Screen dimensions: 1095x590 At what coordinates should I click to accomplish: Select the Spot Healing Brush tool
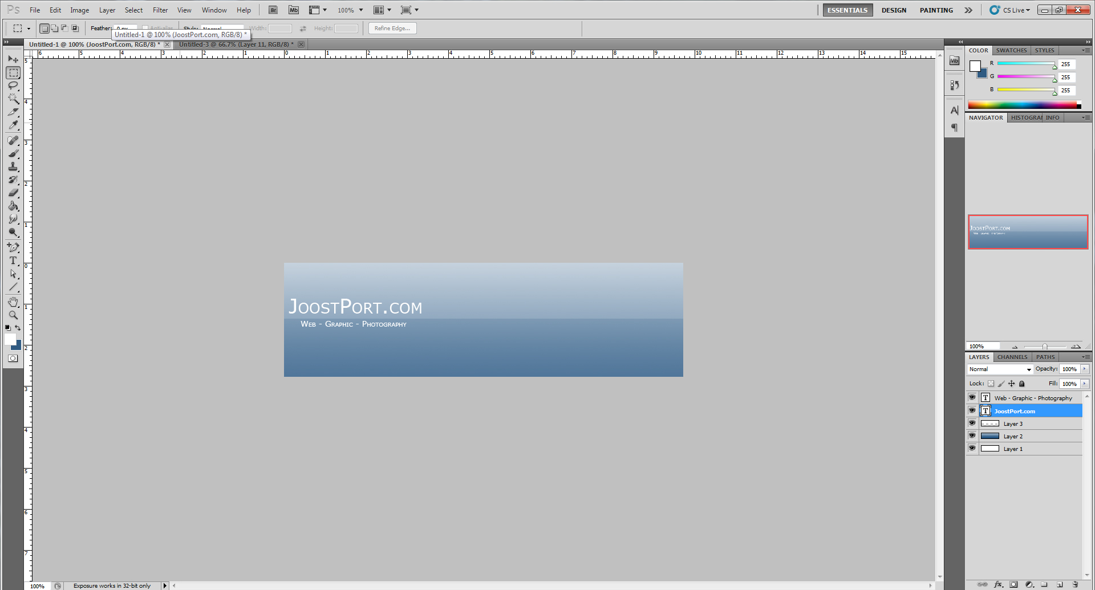coord(13,140)
